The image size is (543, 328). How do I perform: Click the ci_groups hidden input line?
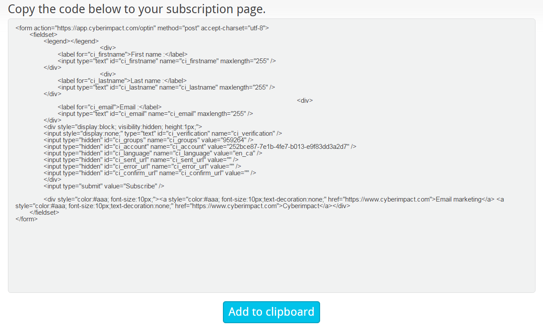148,140
